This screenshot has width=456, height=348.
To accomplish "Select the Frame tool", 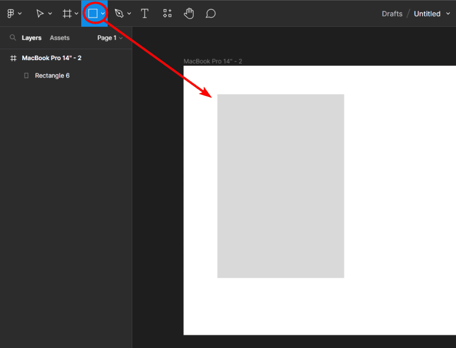I will 67,14.
